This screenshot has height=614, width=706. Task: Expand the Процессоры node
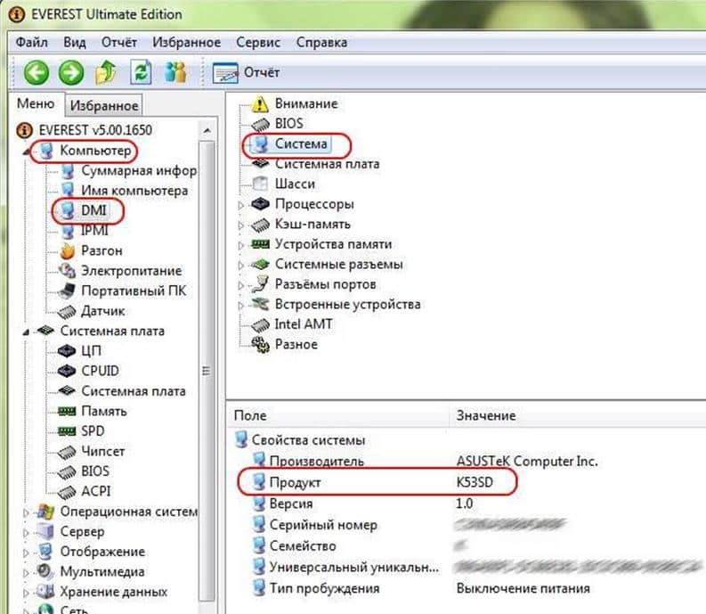click(239, 204)
